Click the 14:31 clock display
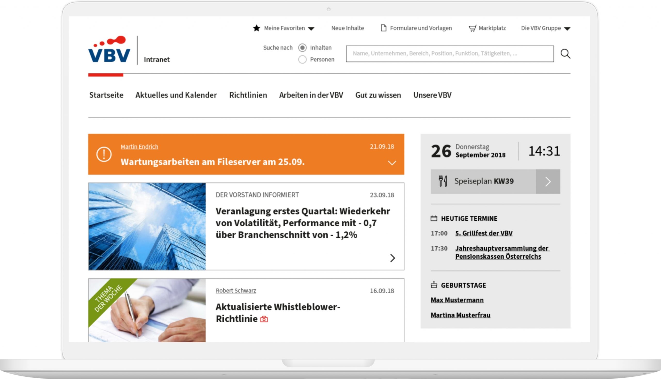Viewport: 661px width, 379px height. click(544, 151)
